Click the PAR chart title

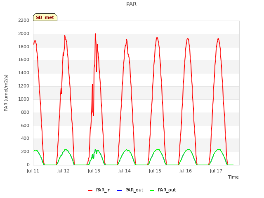click(x=131, y=4)
